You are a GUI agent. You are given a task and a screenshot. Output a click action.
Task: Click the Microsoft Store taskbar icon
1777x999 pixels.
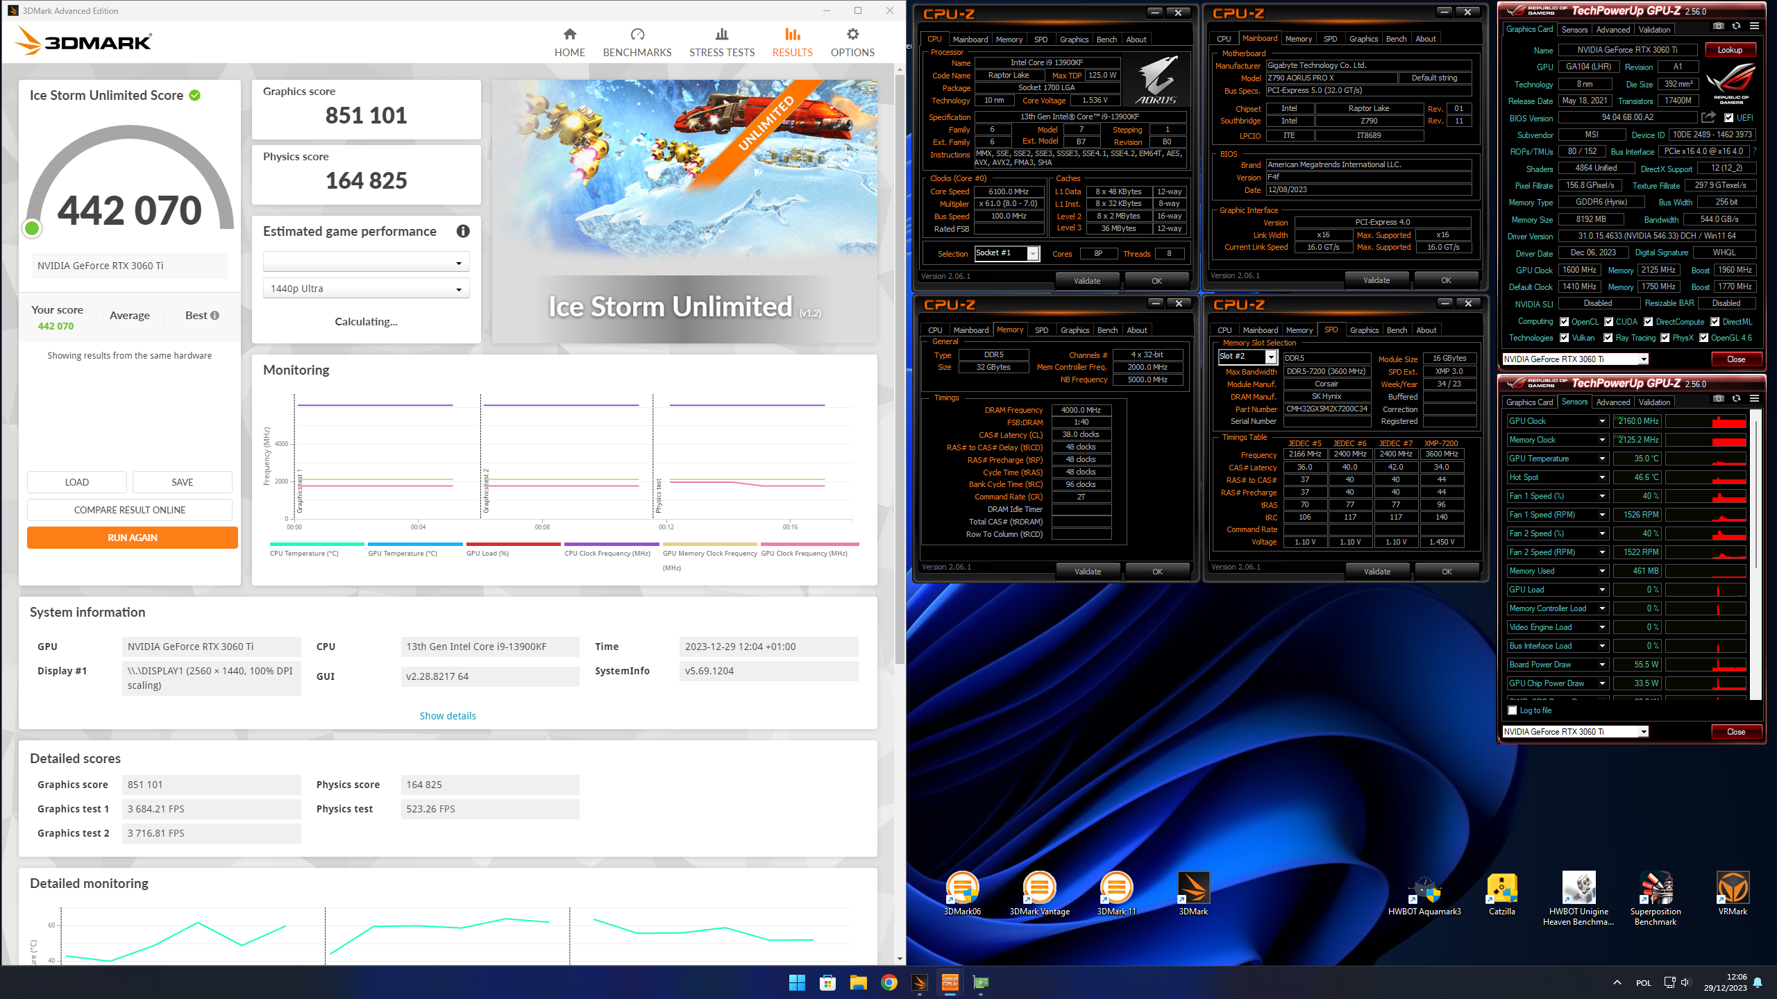coord(827,982)
